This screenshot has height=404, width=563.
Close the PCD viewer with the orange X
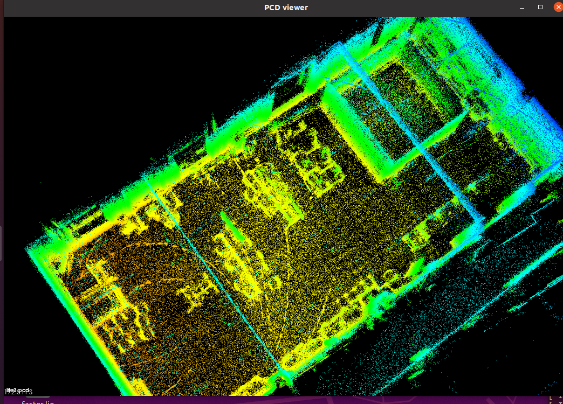click(558, 7)
